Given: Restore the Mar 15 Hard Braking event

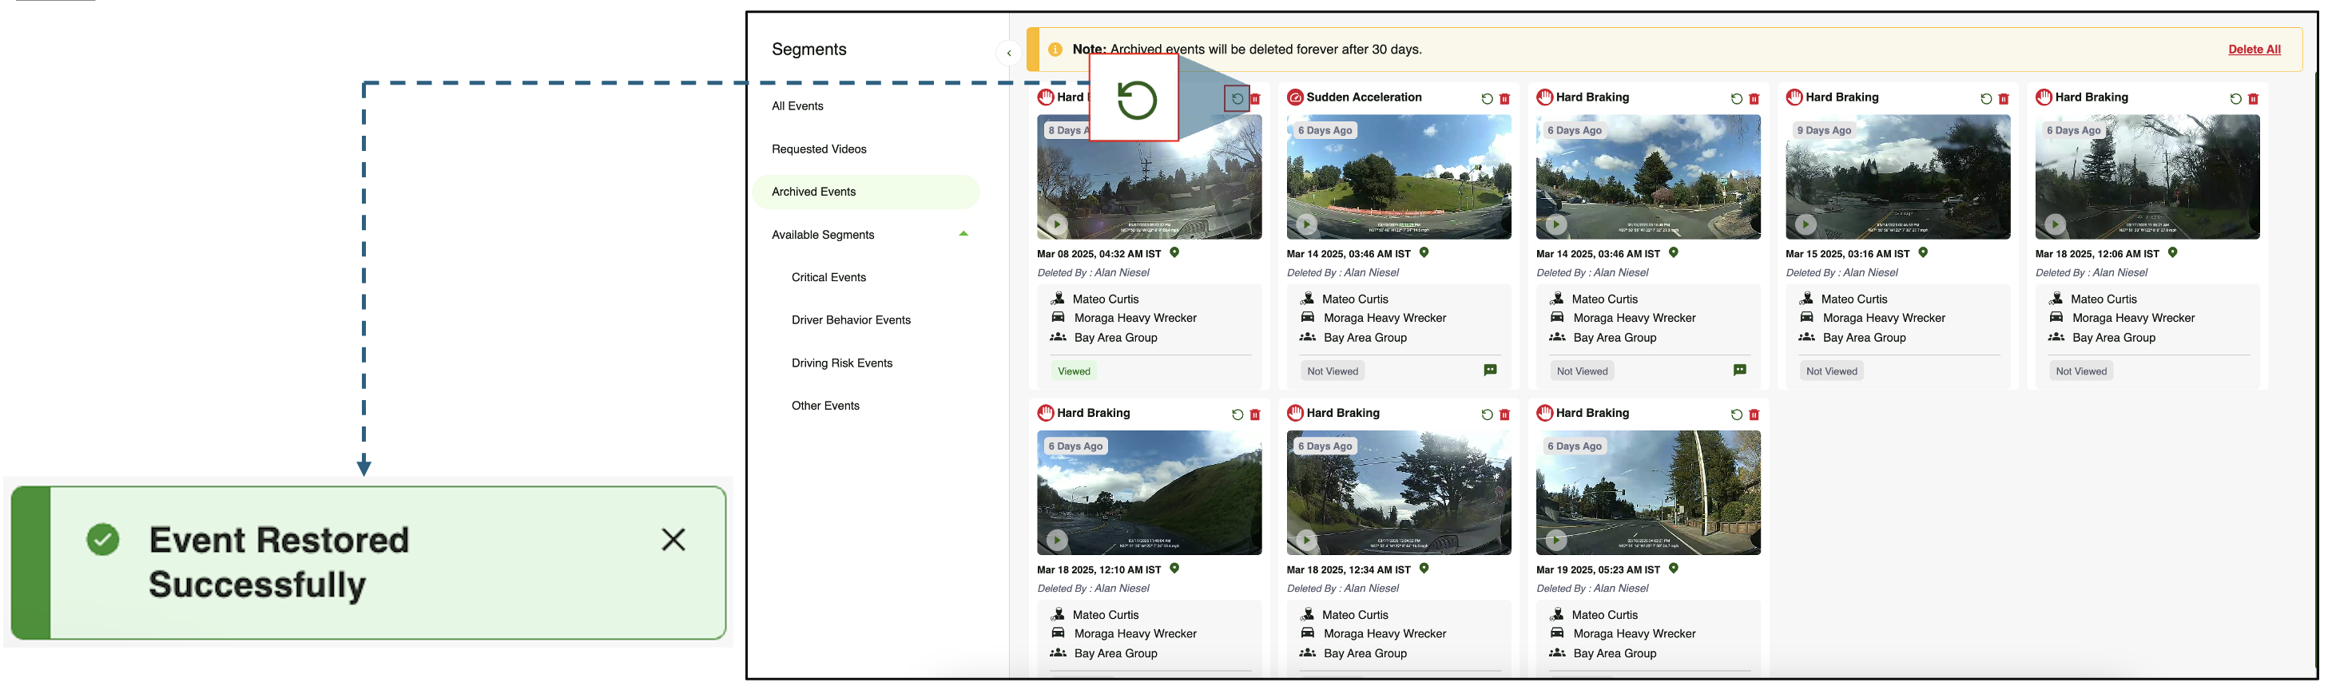Looking at the screenshot, I should click(x=1985, y=99).
